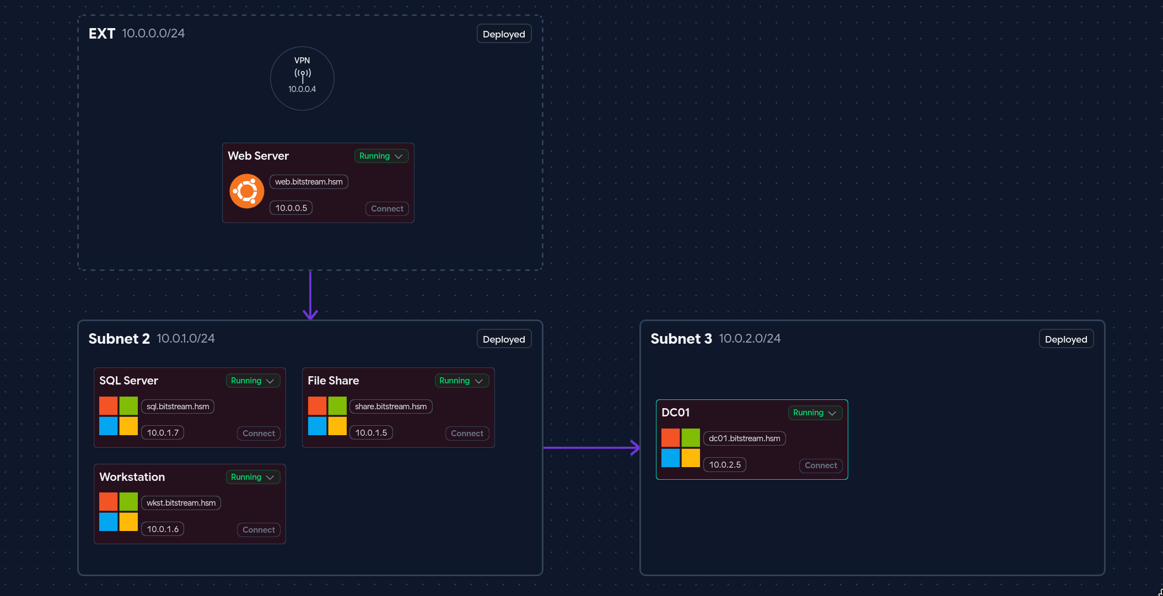Click the dc01.bitstream.hsm hostname tag

(744, 438)
